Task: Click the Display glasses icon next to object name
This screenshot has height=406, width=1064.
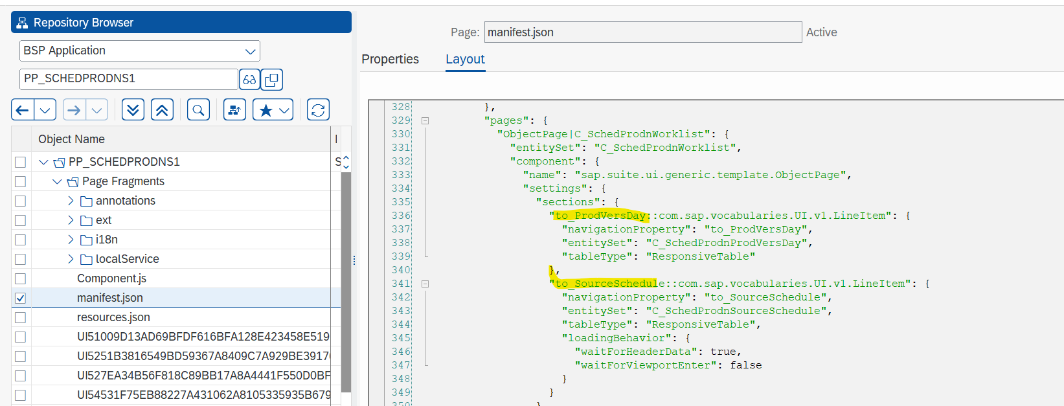Action: [x=249, y=80]
